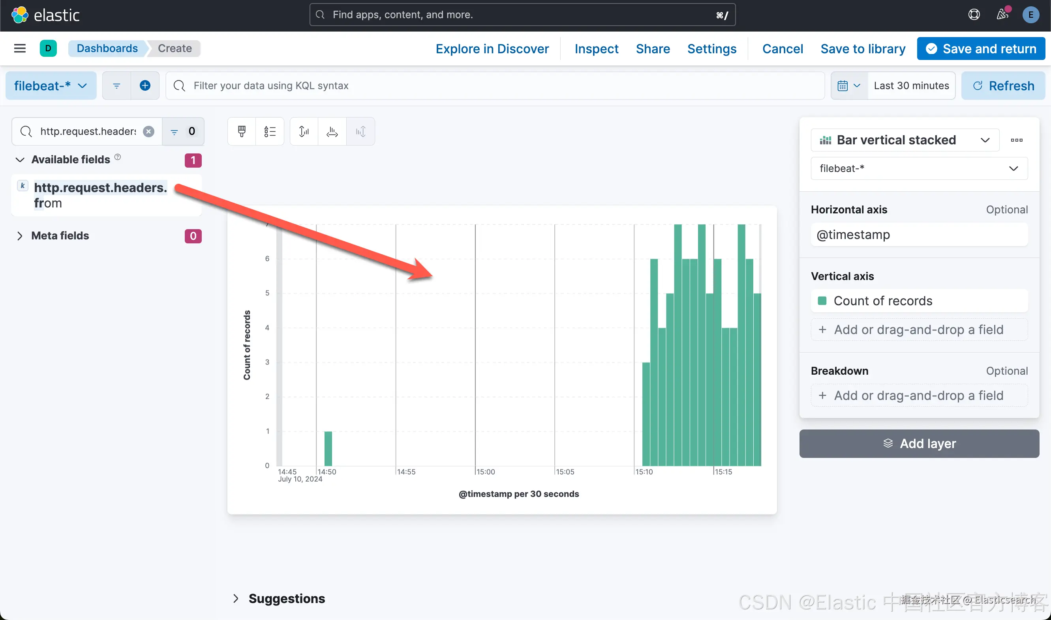Expand the Meta fields section
This screenshot has height=620, width=1051.
coord(20,236)
